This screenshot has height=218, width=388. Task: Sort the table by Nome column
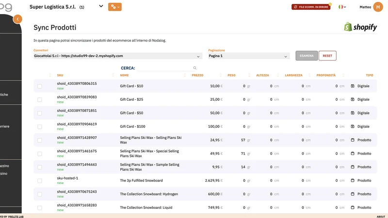click(x=124, y=75)
